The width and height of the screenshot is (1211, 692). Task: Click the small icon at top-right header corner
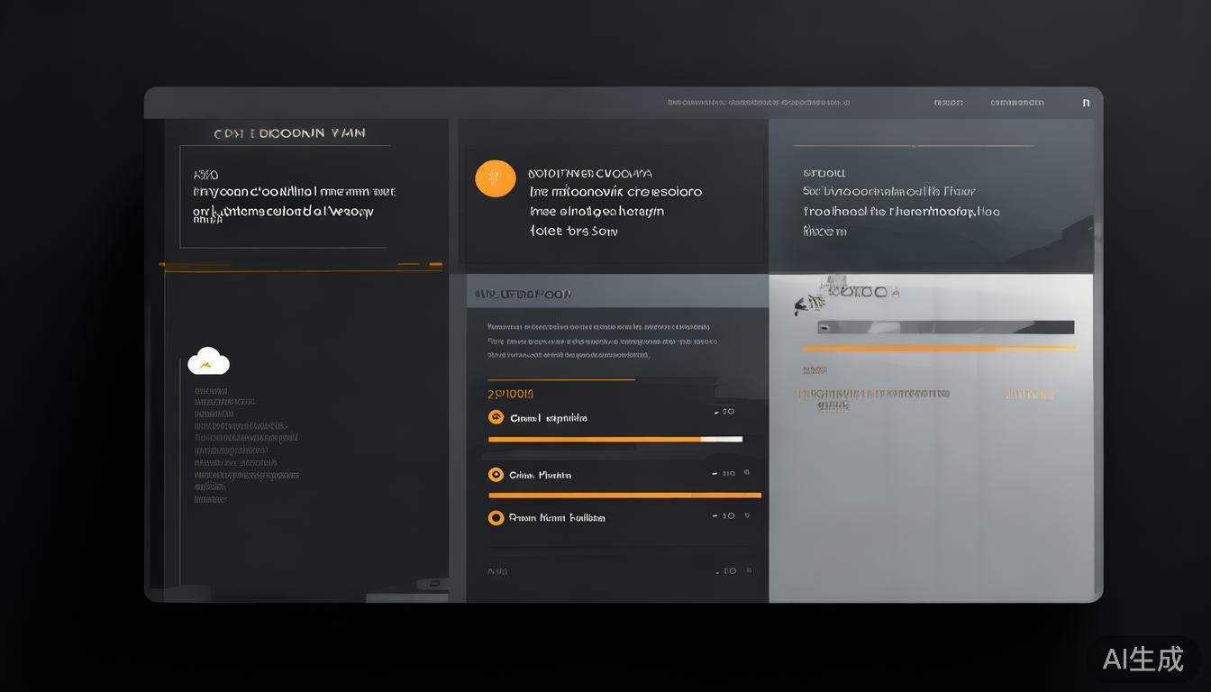(x=1086, y=103)
